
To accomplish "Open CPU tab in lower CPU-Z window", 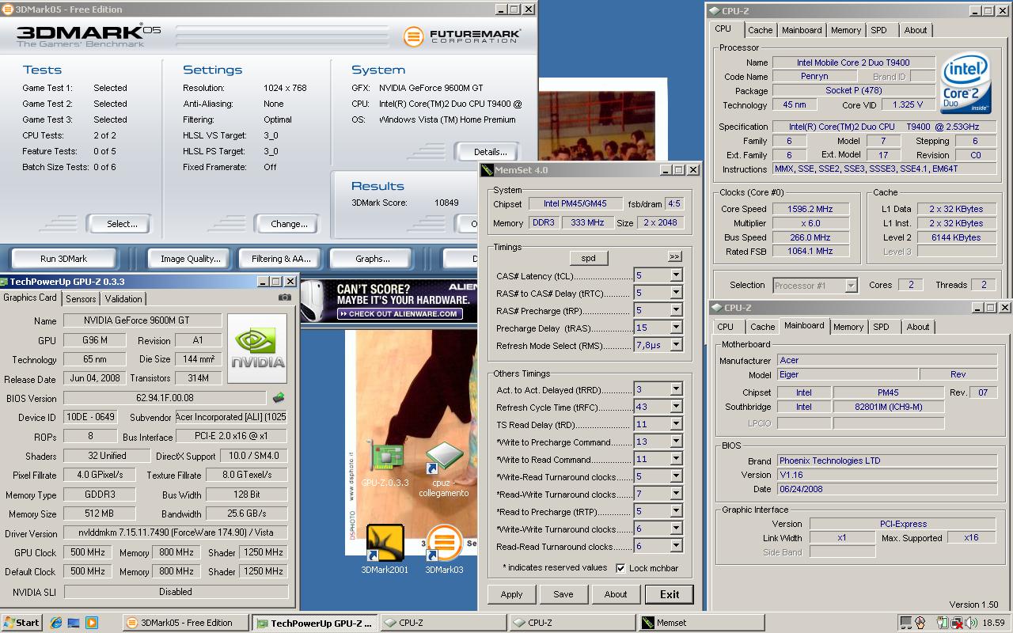I will point(725,327).
